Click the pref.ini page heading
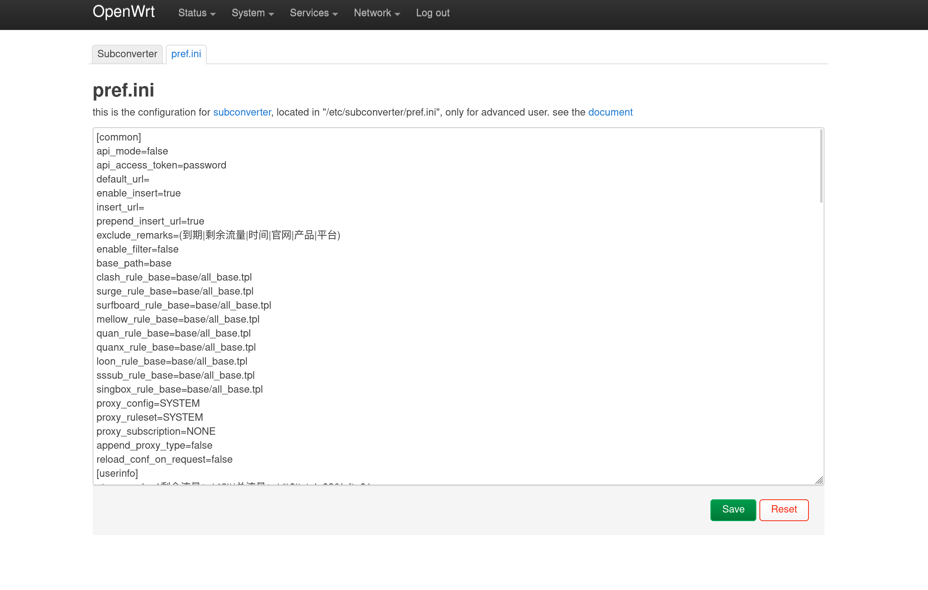This screenshot has width=928, height=590. tap(123, 90)
